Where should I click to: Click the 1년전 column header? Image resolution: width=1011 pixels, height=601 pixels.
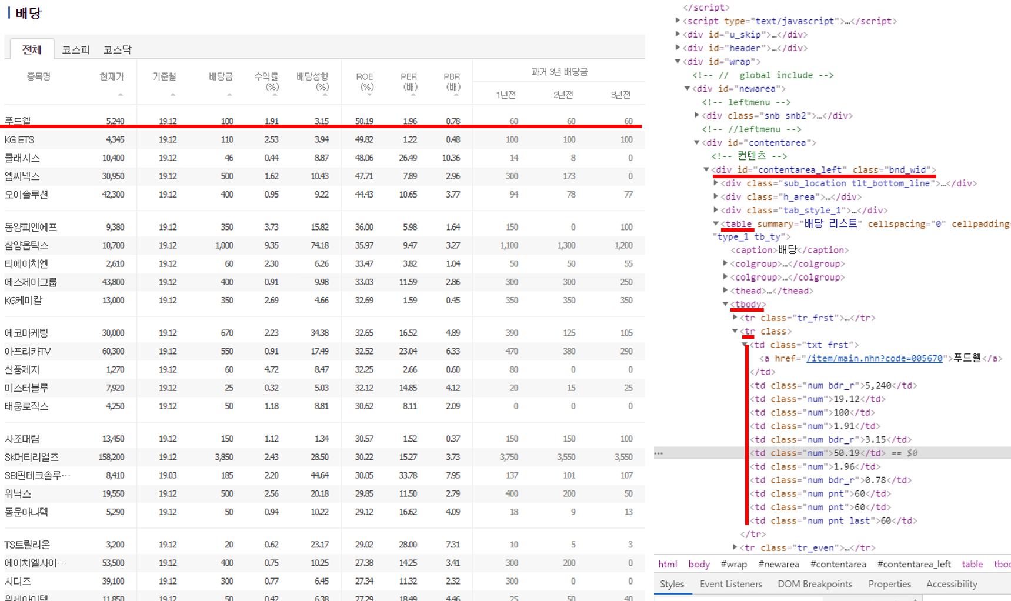(x=506, y=95)
